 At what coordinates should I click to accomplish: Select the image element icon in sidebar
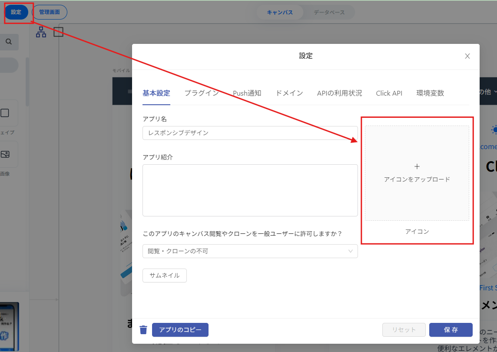click(5, 154)
